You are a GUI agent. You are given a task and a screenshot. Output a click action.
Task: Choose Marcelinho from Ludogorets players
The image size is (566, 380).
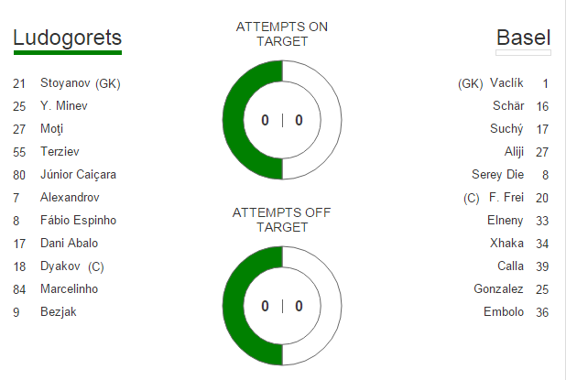coord(69,289)
